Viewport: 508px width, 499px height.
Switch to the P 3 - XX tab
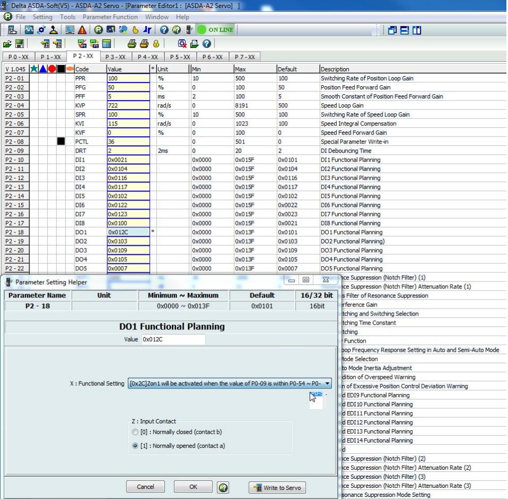[115, 57]
